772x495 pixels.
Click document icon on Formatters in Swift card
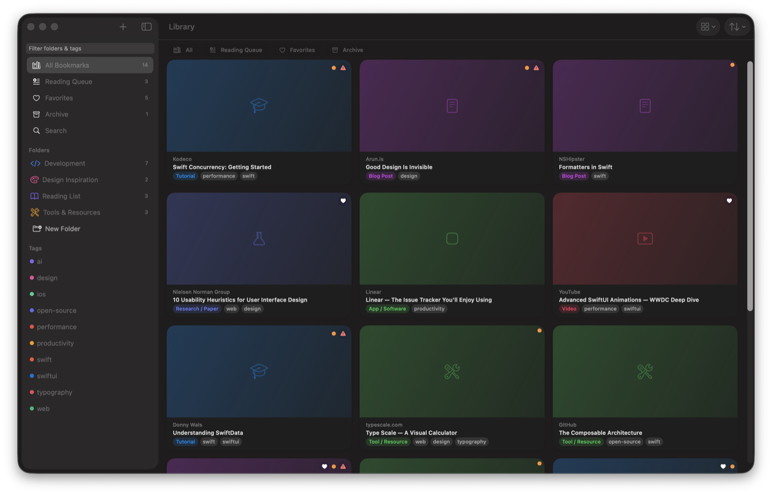click(x=645, y=106)
